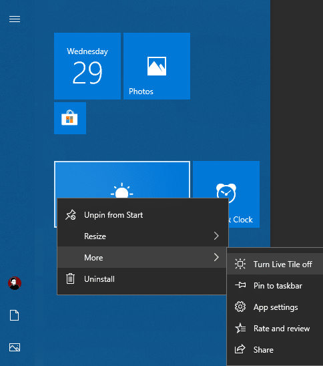This screenshot has height=366, width=323.
Task: Choose Rate and review
Action: coord(275,329)
